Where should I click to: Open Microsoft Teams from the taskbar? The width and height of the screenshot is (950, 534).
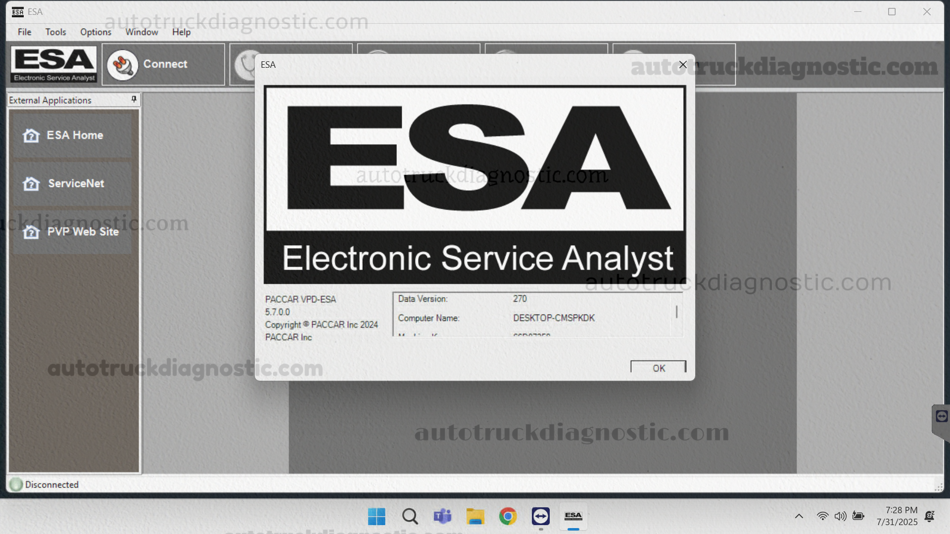pos(442,516)
